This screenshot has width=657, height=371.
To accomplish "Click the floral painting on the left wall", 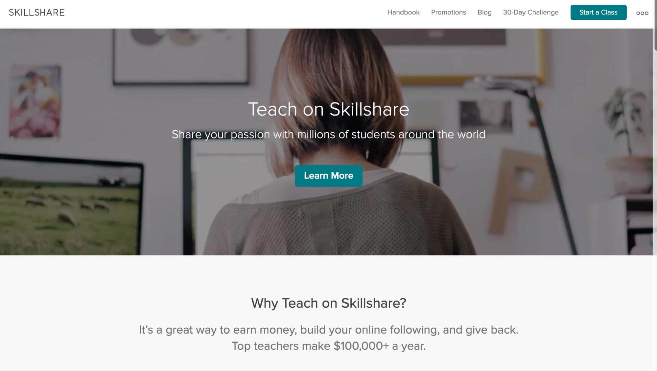I will (x=35, y=102).
